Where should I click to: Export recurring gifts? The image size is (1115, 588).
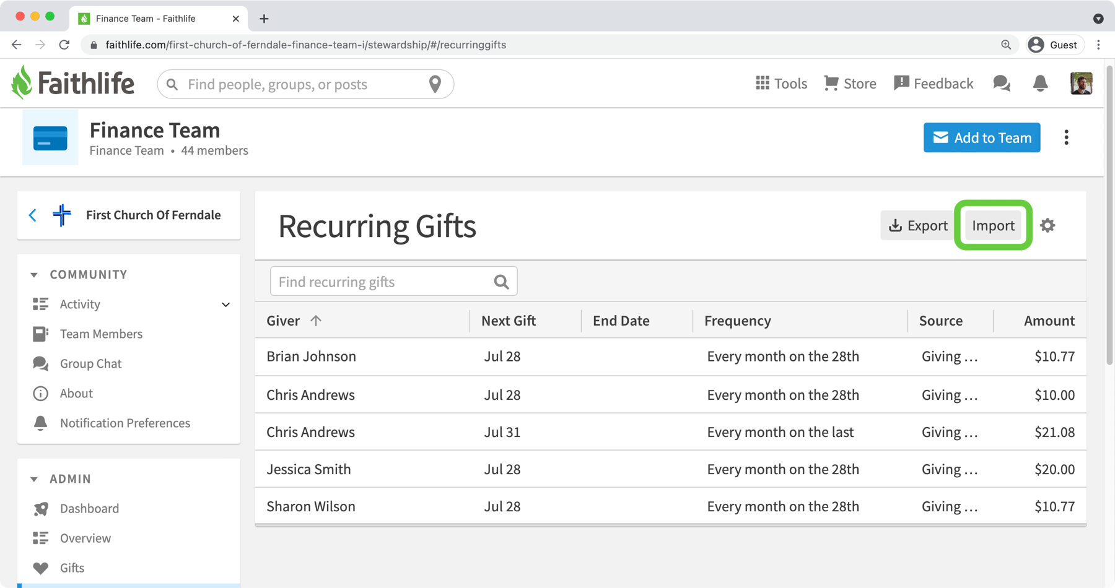(918, 225)
